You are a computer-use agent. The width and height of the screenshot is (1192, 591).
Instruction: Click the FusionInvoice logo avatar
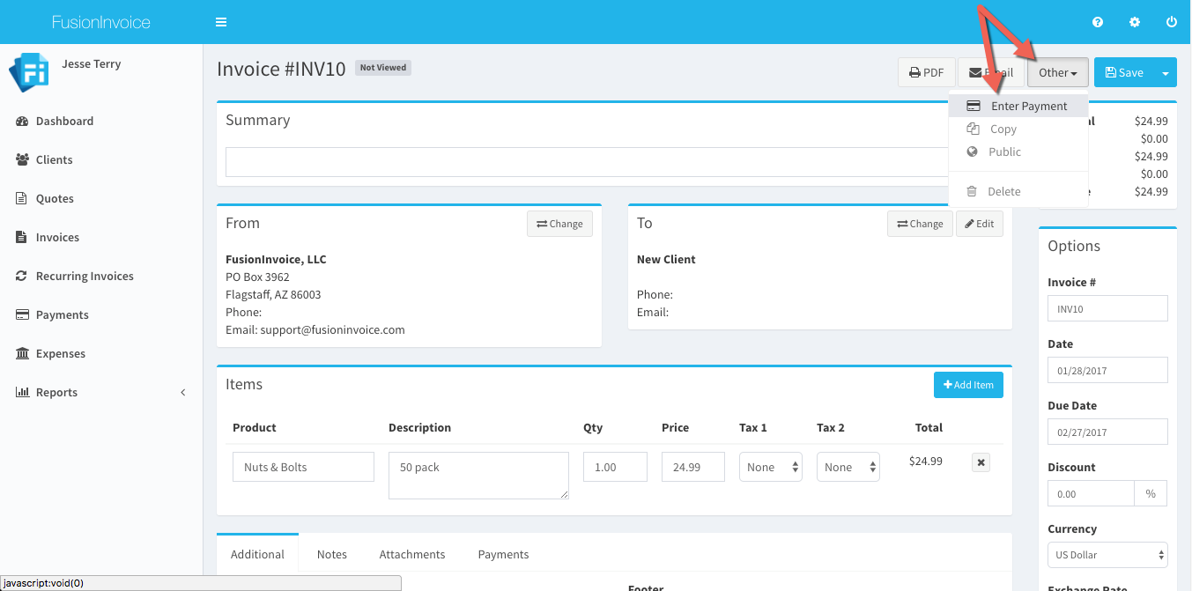(x=28, y=72)
